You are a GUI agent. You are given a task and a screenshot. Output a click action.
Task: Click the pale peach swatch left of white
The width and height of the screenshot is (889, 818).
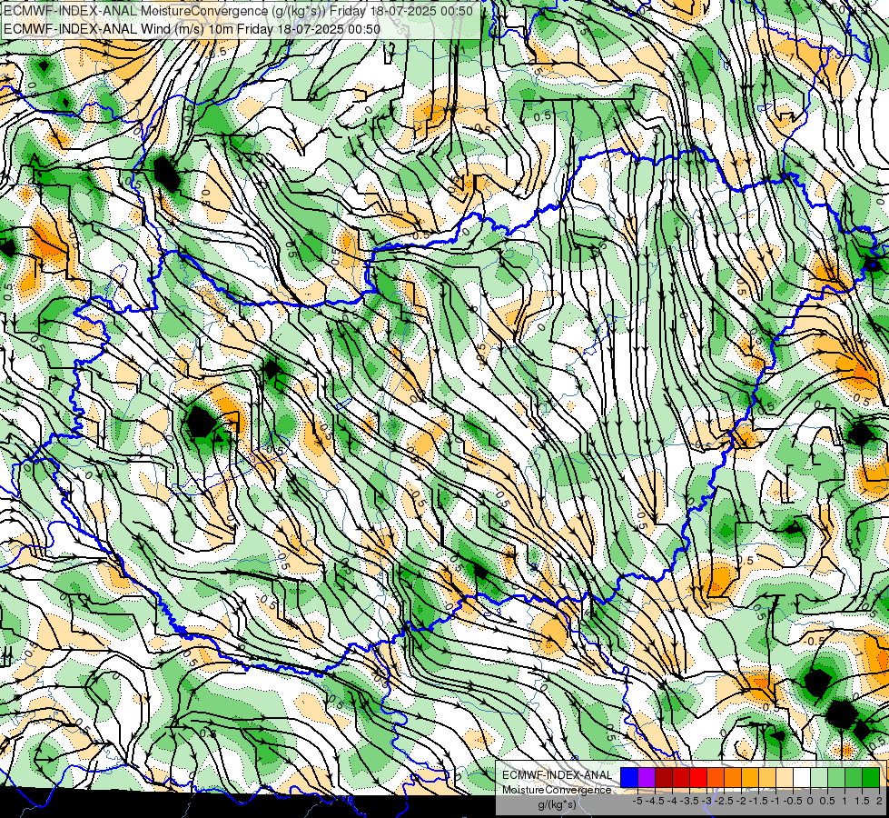785,778
